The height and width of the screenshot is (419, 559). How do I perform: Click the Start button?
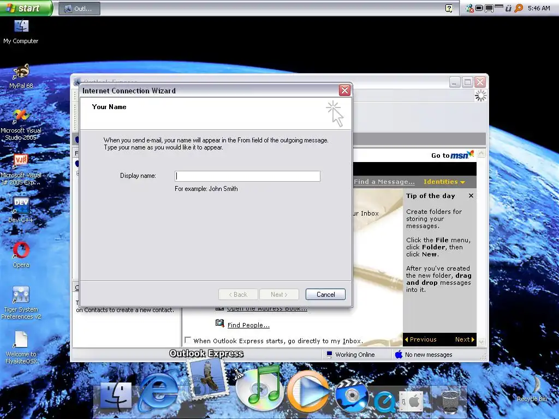(26, 8)
